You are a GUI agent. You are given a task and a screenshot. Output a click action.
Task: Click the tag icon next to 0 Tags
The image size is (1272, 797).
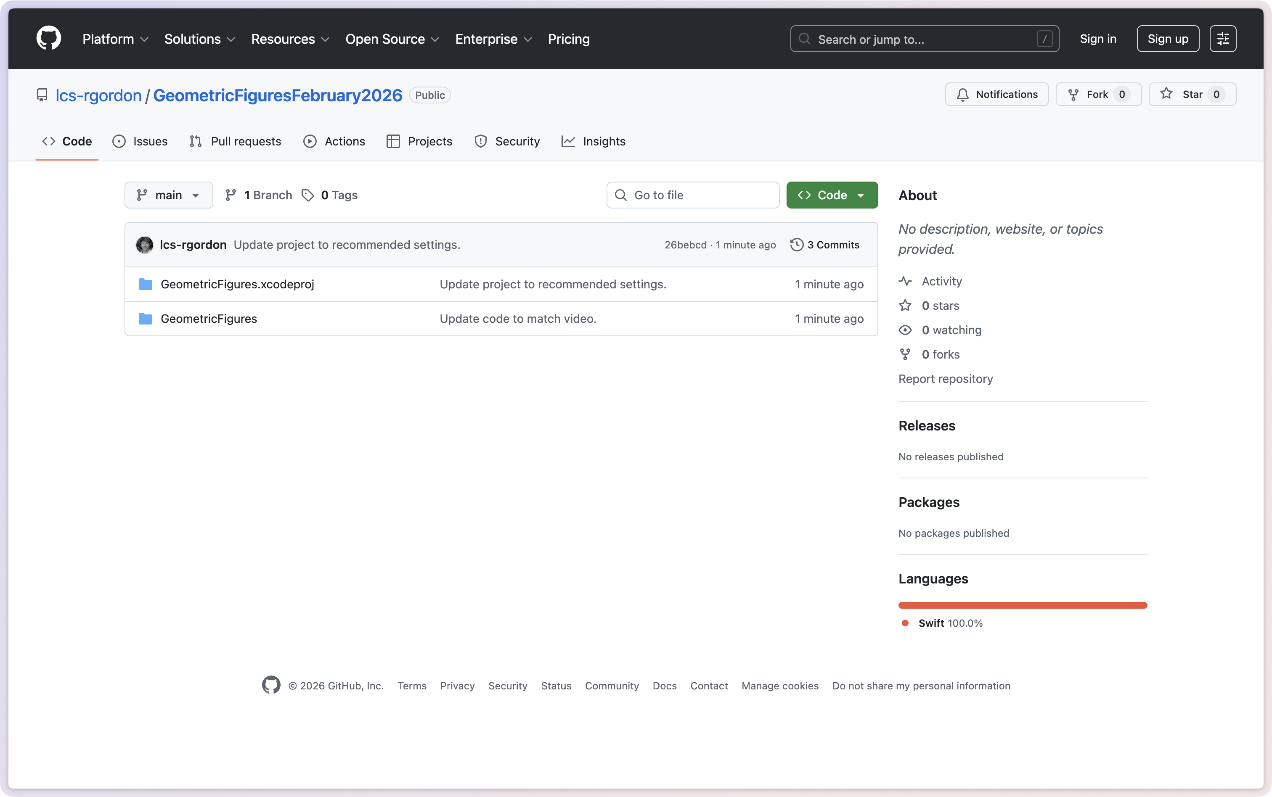[x=307, y=195]
